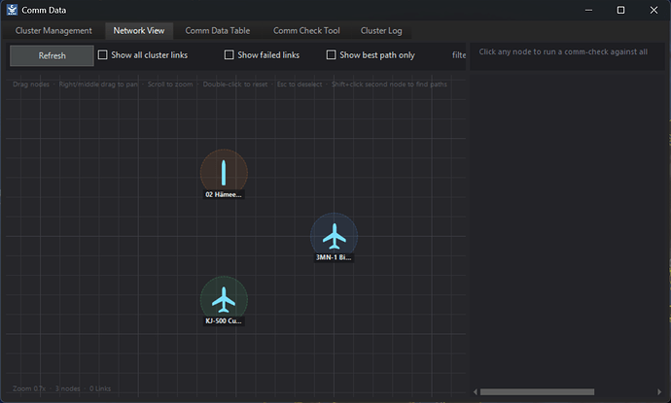Check Show best path only
The height and width of the screenshot is (403, 671).
[331, 54]
